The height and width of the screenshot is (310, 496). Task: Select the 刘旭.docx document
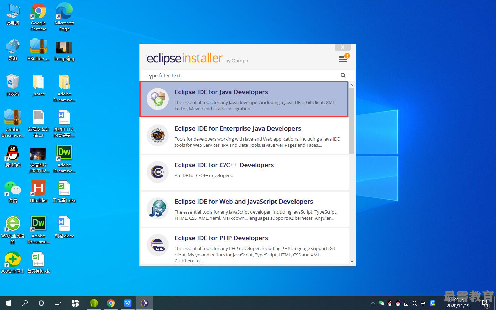click(64, 227)
